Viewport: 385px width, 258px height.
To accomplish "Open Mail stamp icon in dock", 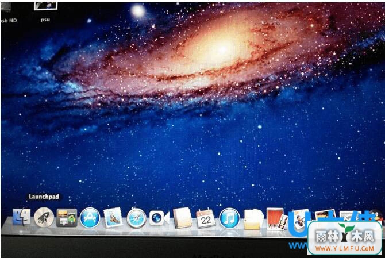I will (x=113, y=218).
